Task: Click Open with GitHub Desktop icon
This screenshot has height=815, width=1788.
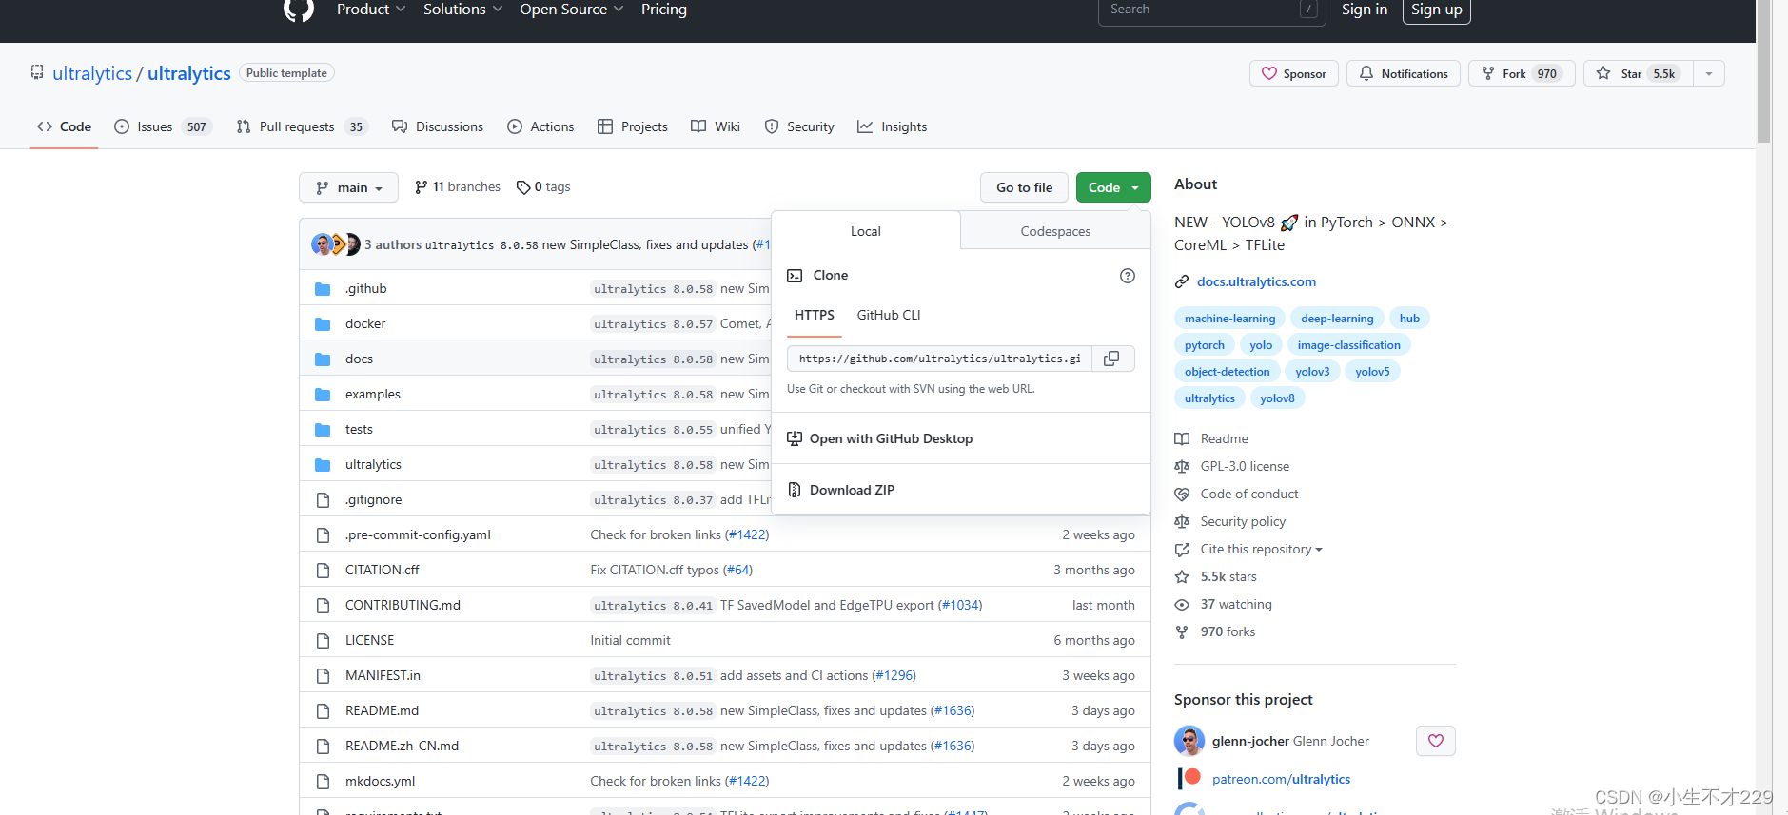Action: tap(795, 438)
